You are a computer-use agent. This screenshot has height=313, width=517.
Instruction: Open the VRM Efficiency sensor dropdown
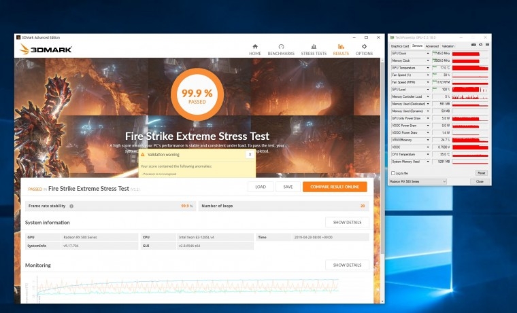click(x=428, y=140)
